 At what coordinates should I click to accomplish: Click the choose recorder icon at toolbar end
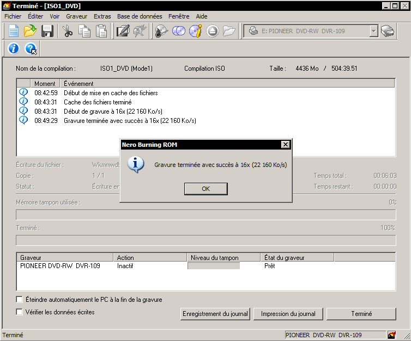pos(388,31)
